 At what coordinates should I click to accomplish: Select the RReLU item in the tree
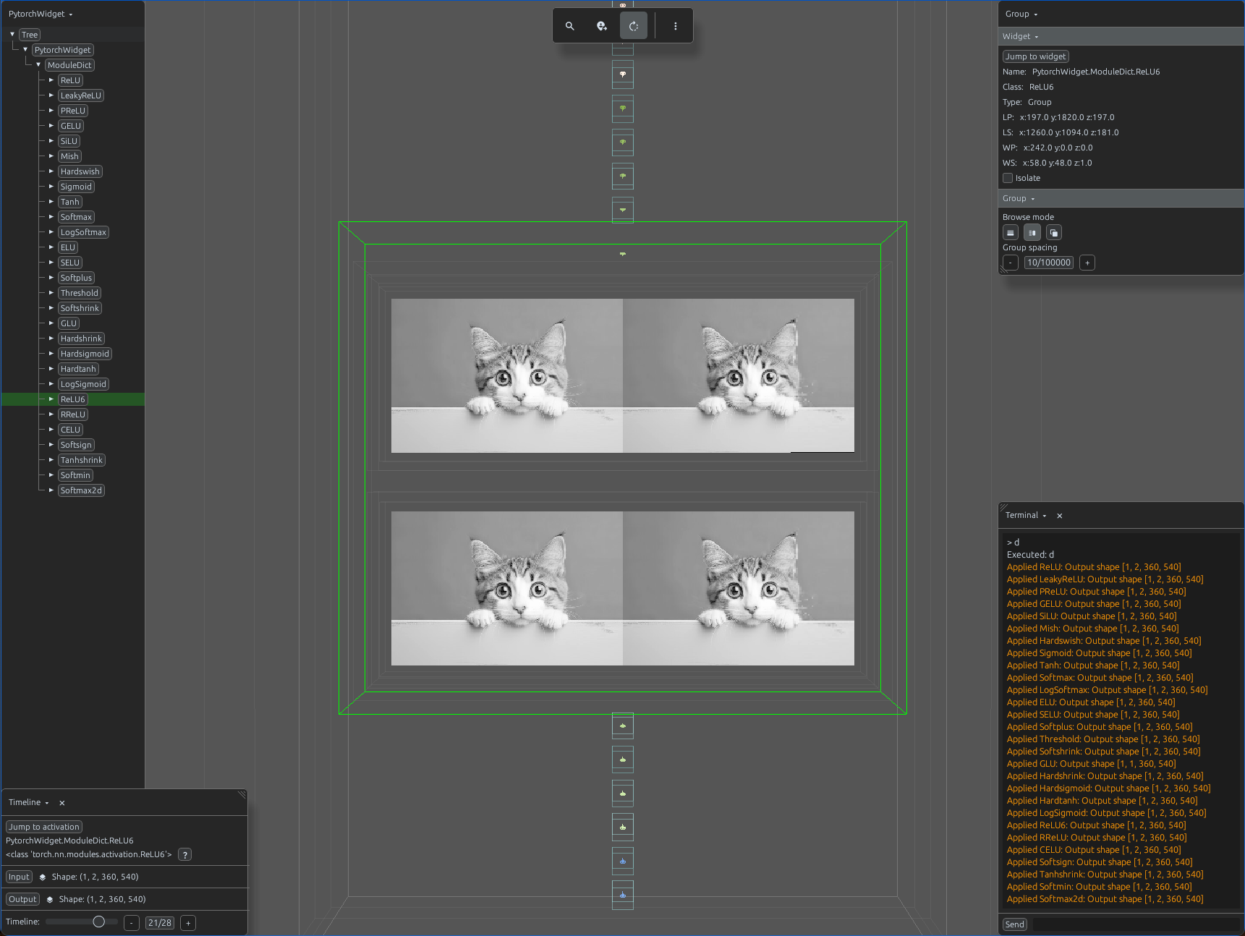click(73, 414)
